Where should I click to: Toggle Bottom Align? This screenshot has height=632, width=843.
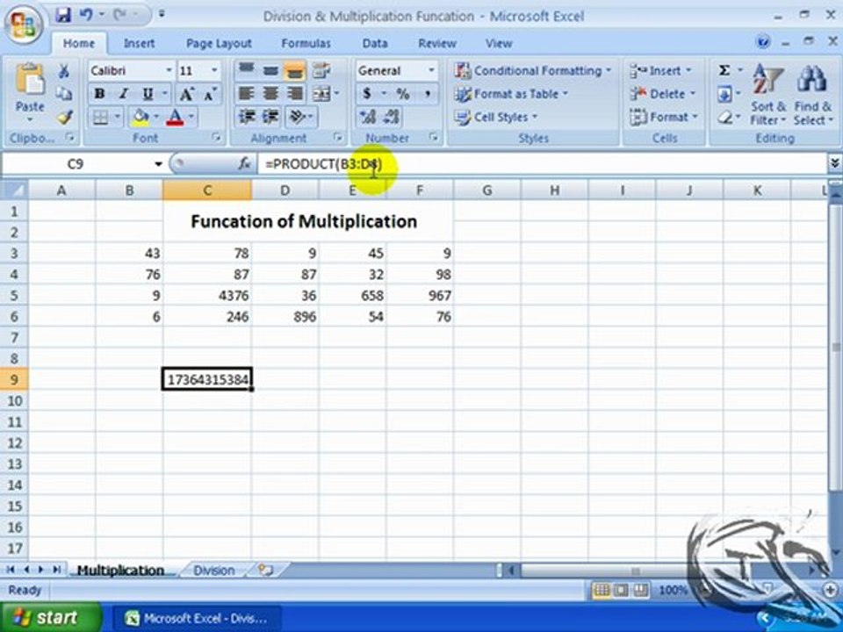coord(295,70)
